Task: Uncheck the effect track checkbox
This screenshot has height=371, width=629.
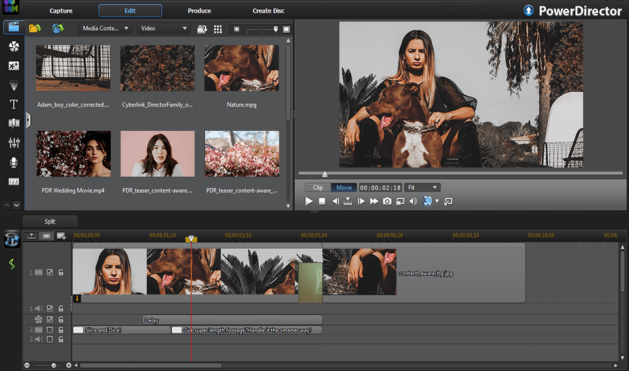Action: tap(50, 320)
